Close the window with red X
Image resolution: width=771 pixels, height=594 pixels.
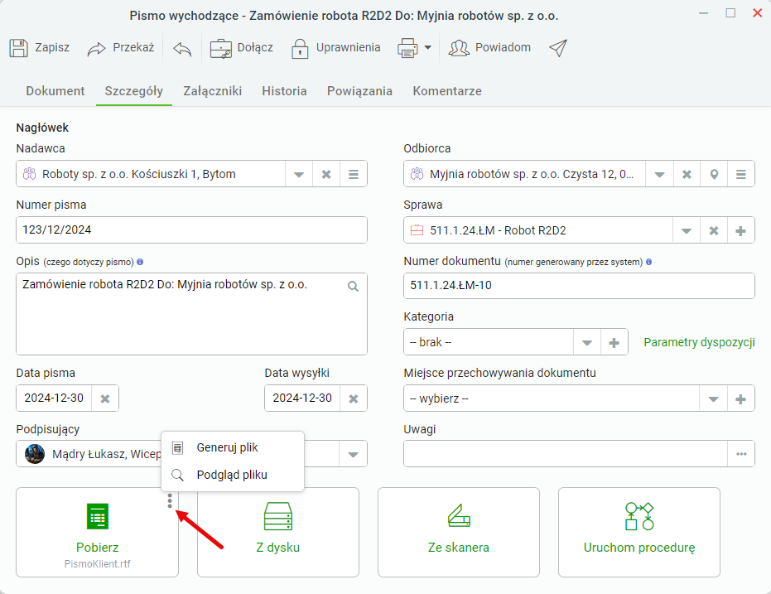(x=757, y=13)
